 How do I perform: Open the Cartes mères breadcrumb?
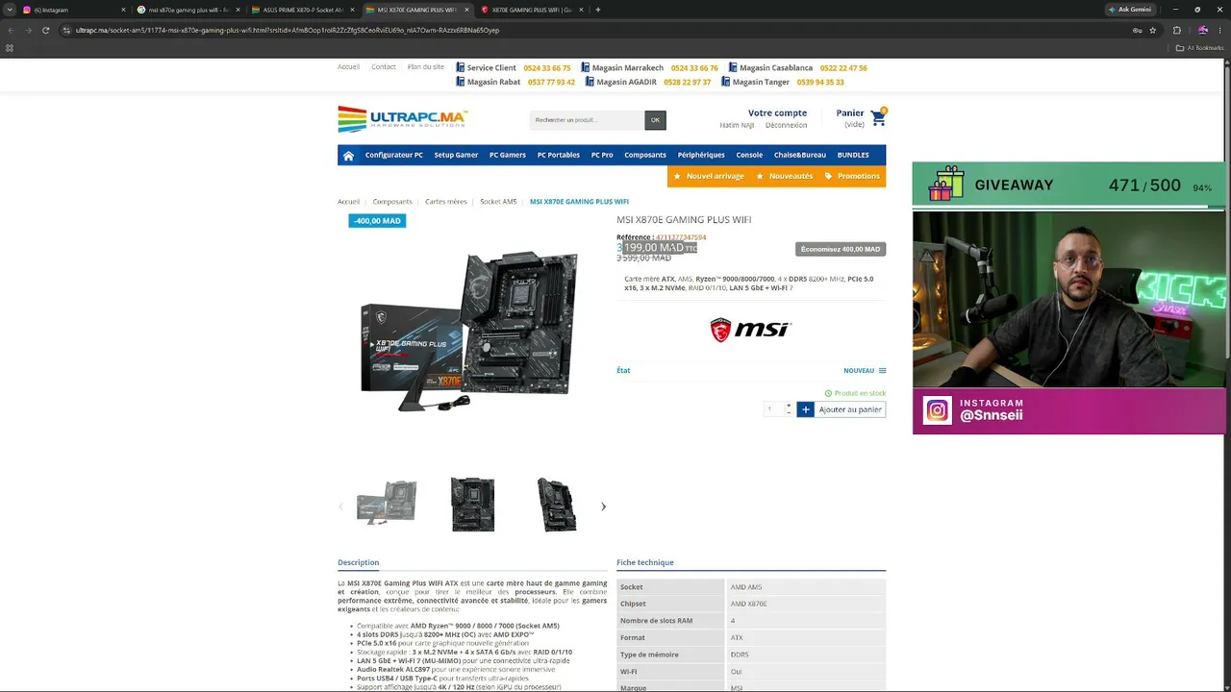click(x=446, y=202)
